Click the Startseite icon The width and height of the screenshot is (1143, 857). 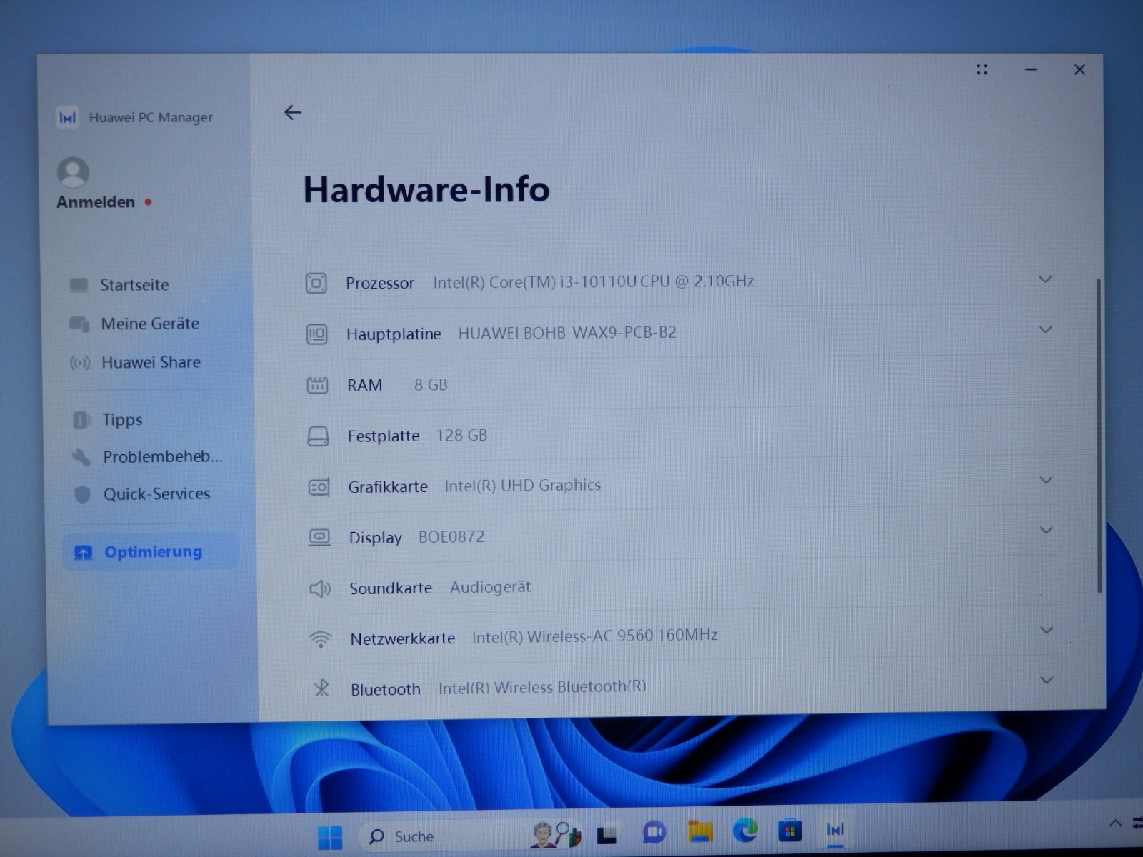coord(79,285)
